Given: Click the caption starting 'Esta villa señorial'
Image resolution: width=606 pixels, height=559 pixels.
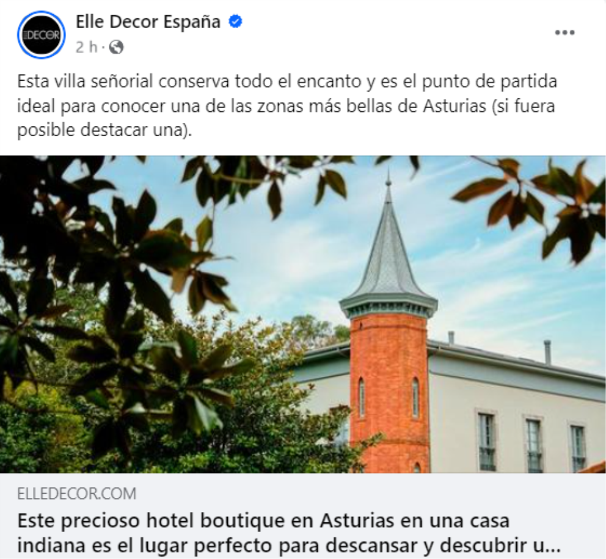Looking at the screenshot, I should pyautogui.click(x=287, y=106).
